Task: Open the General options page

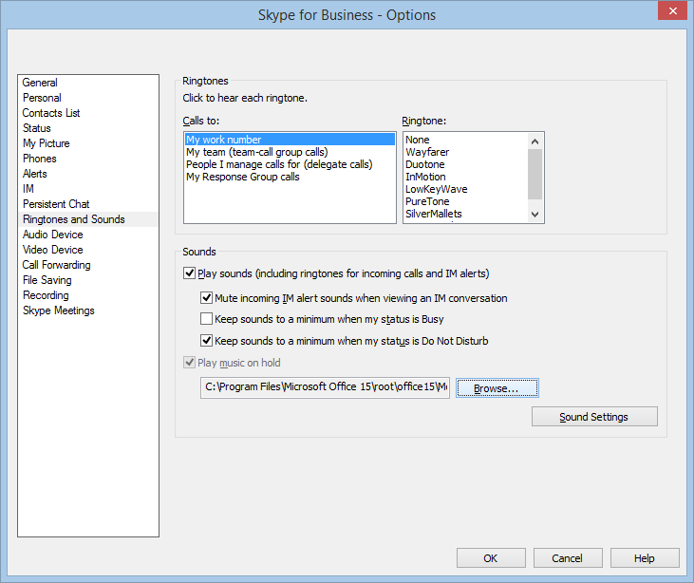Action: pyautogui.click(x=40, y=83)
